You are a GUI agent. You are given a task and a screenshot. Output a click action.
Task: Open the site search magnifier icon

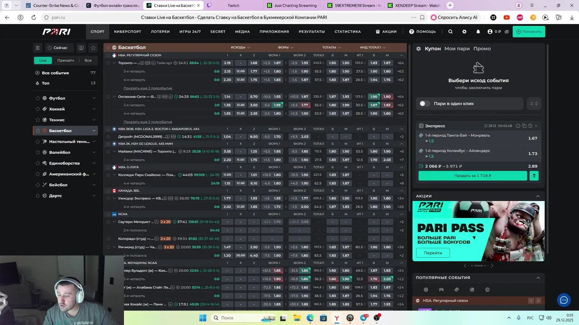450,32
